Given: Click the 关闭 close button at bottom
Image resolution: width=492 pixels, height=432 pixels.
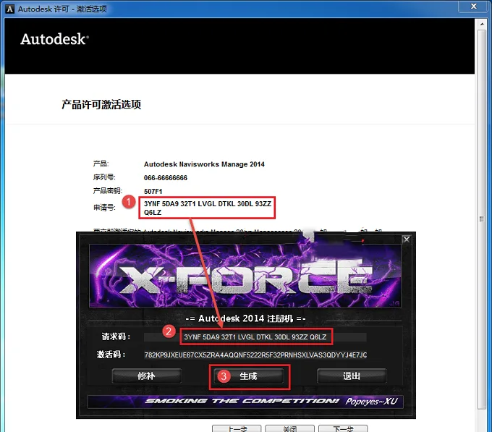Looking at the screenshot, I should (289, 428).
